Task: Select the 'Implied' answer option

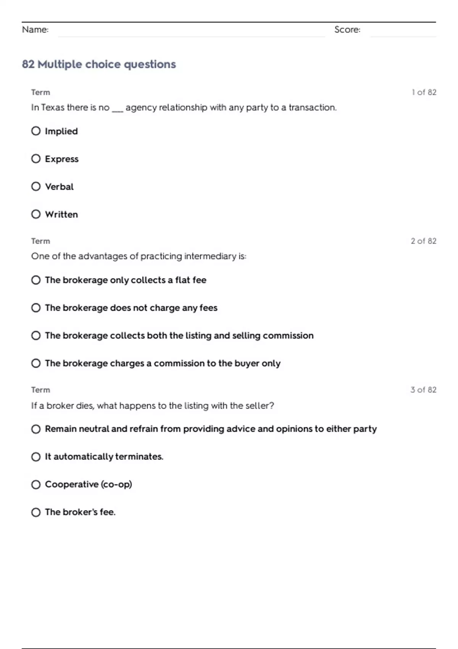Action: click(36, 131)
